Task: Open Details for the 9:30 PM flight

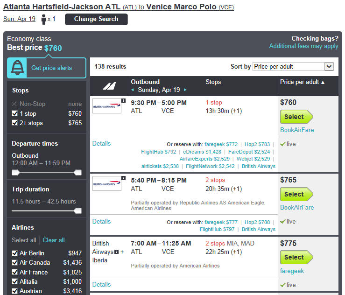Action: coord(101,143)
